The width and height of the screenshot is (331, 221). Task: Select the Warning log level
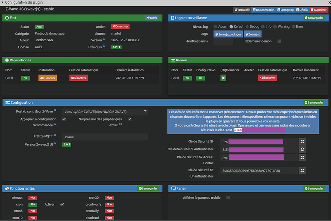[x=279, y=27]
